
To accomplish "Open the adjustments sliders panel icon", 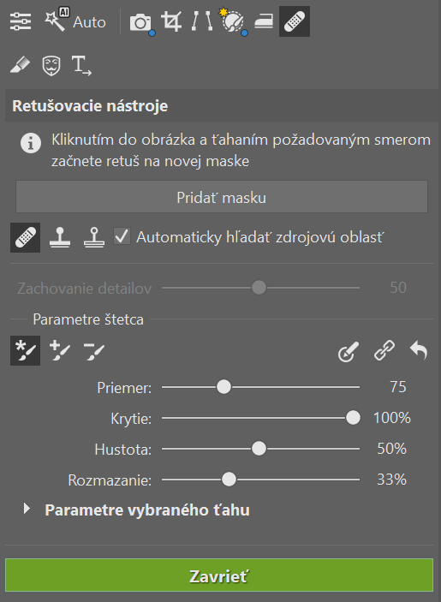I will 21,21.
